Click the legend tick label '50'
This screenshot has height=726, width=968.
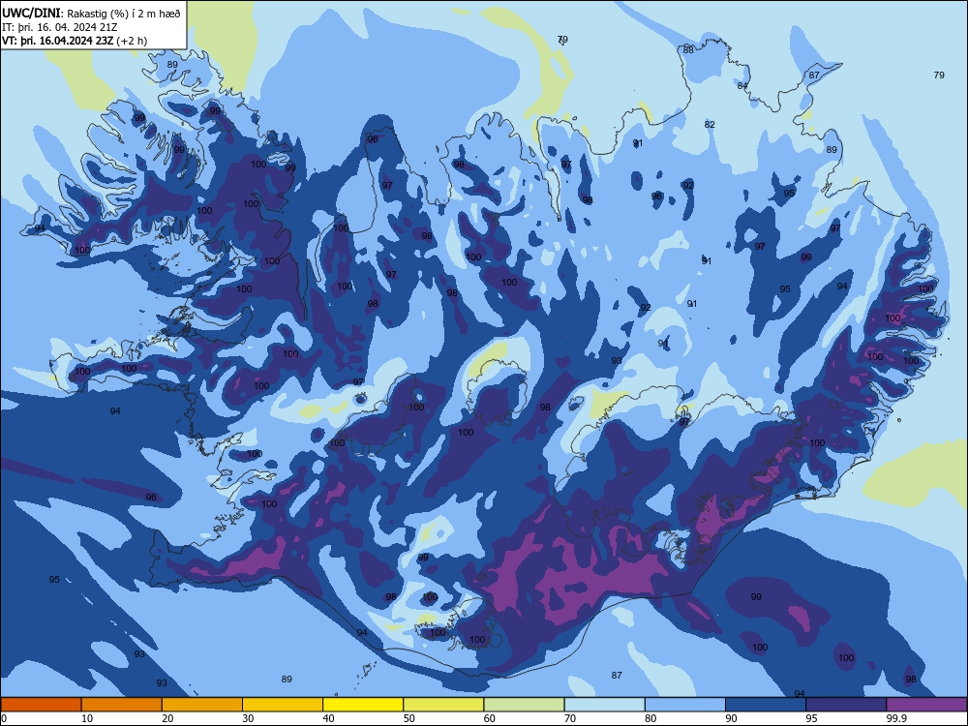coord(408,718)
